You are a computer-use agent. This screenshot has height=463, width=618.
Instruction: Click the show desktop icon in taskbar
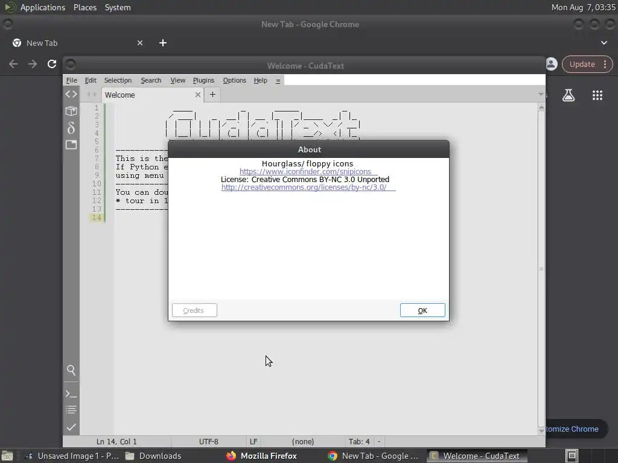tap(7, 456)
